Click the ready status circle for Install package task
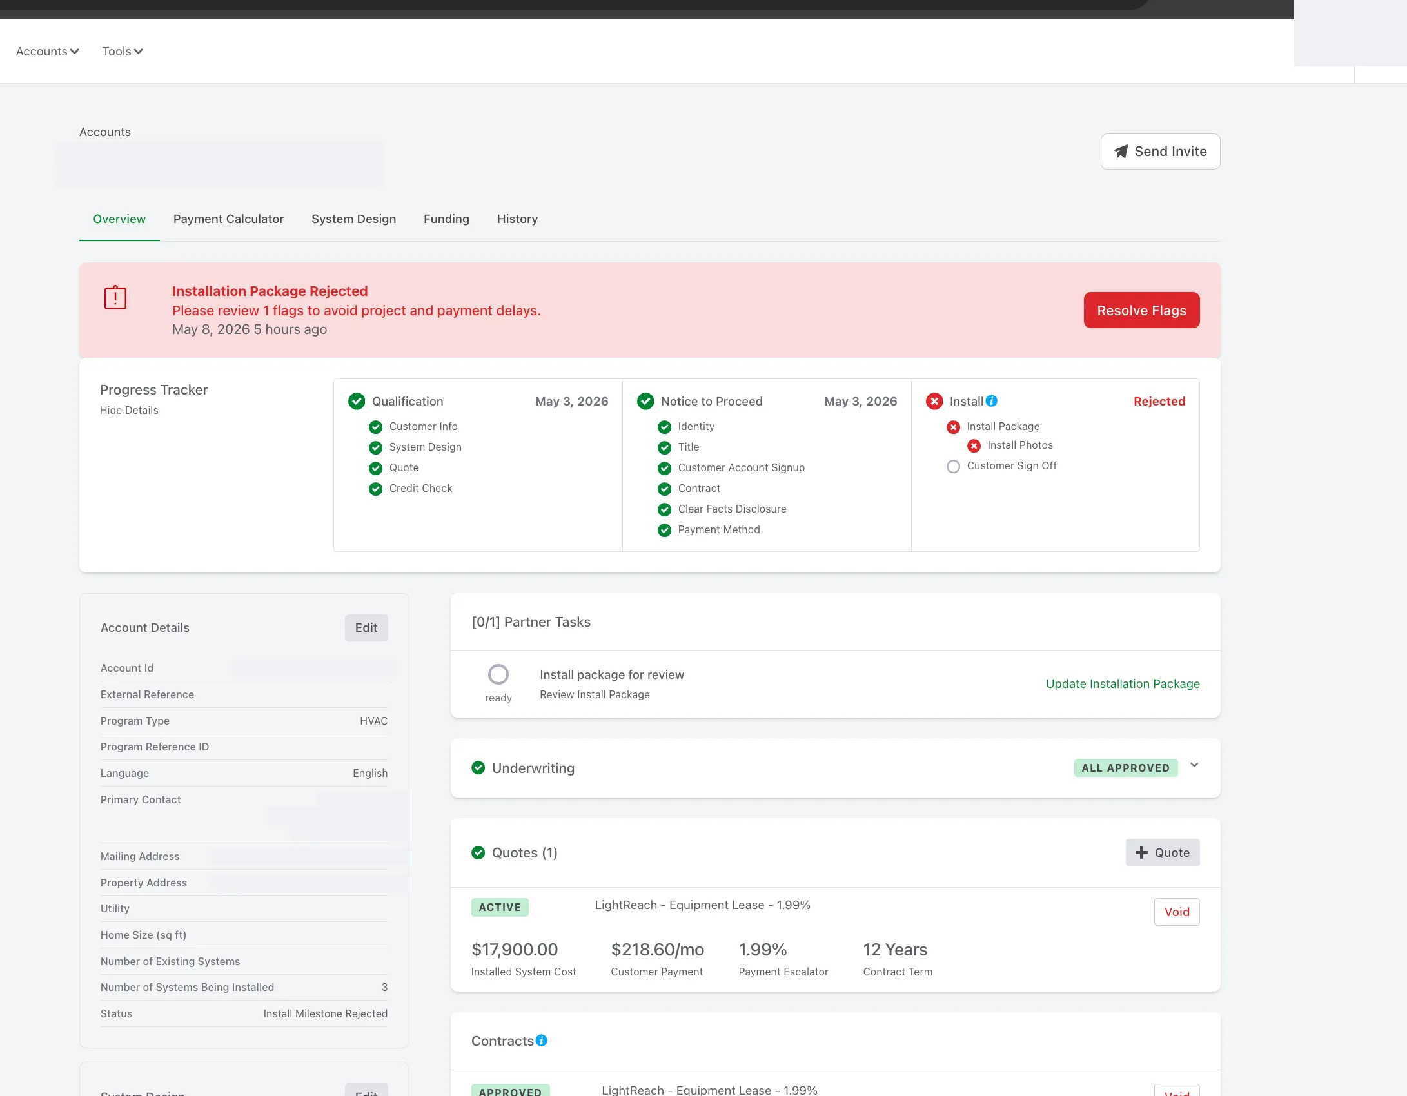The width and height of the screenshot is (1407, 1096). point(498,674)
